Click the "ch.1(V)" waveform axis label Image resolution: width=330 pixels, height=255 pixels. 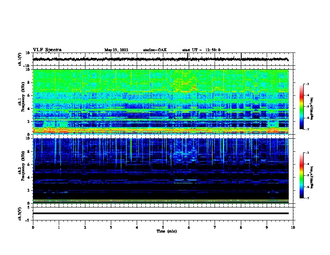tap(20, 59)
